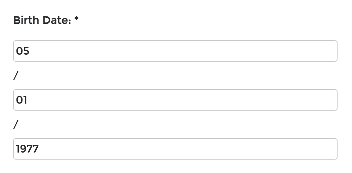352x173 pixels.
Task: Click the third Birth Date input box
Action: (x=175, y=149)
